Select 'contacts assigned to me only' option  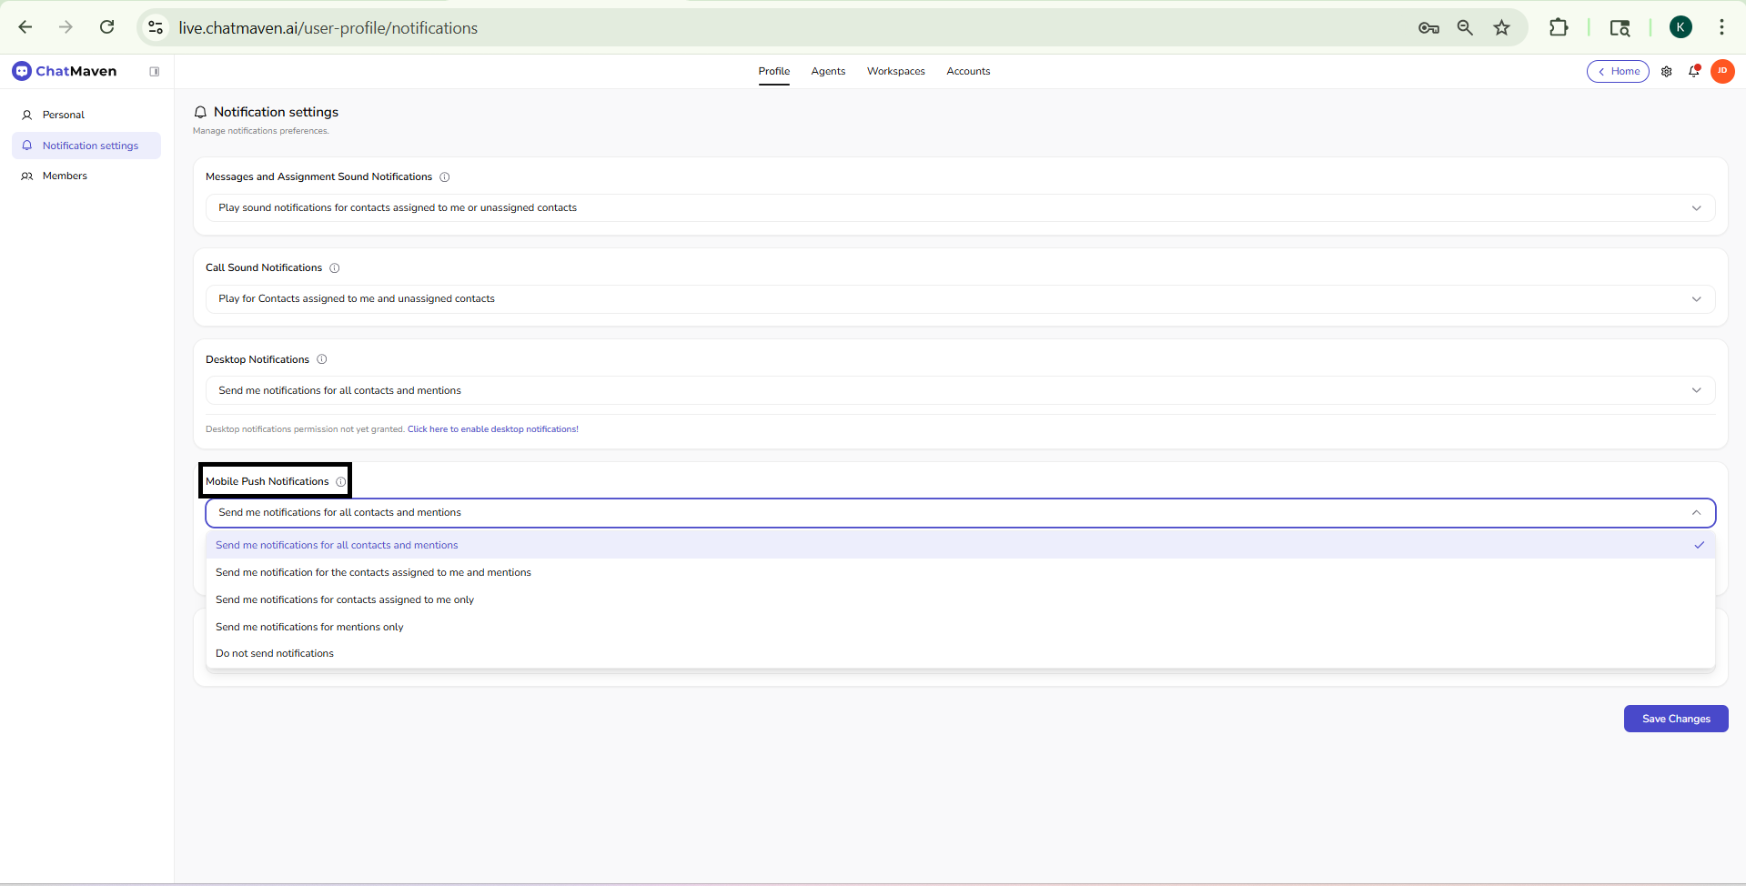tap(345, 600)
